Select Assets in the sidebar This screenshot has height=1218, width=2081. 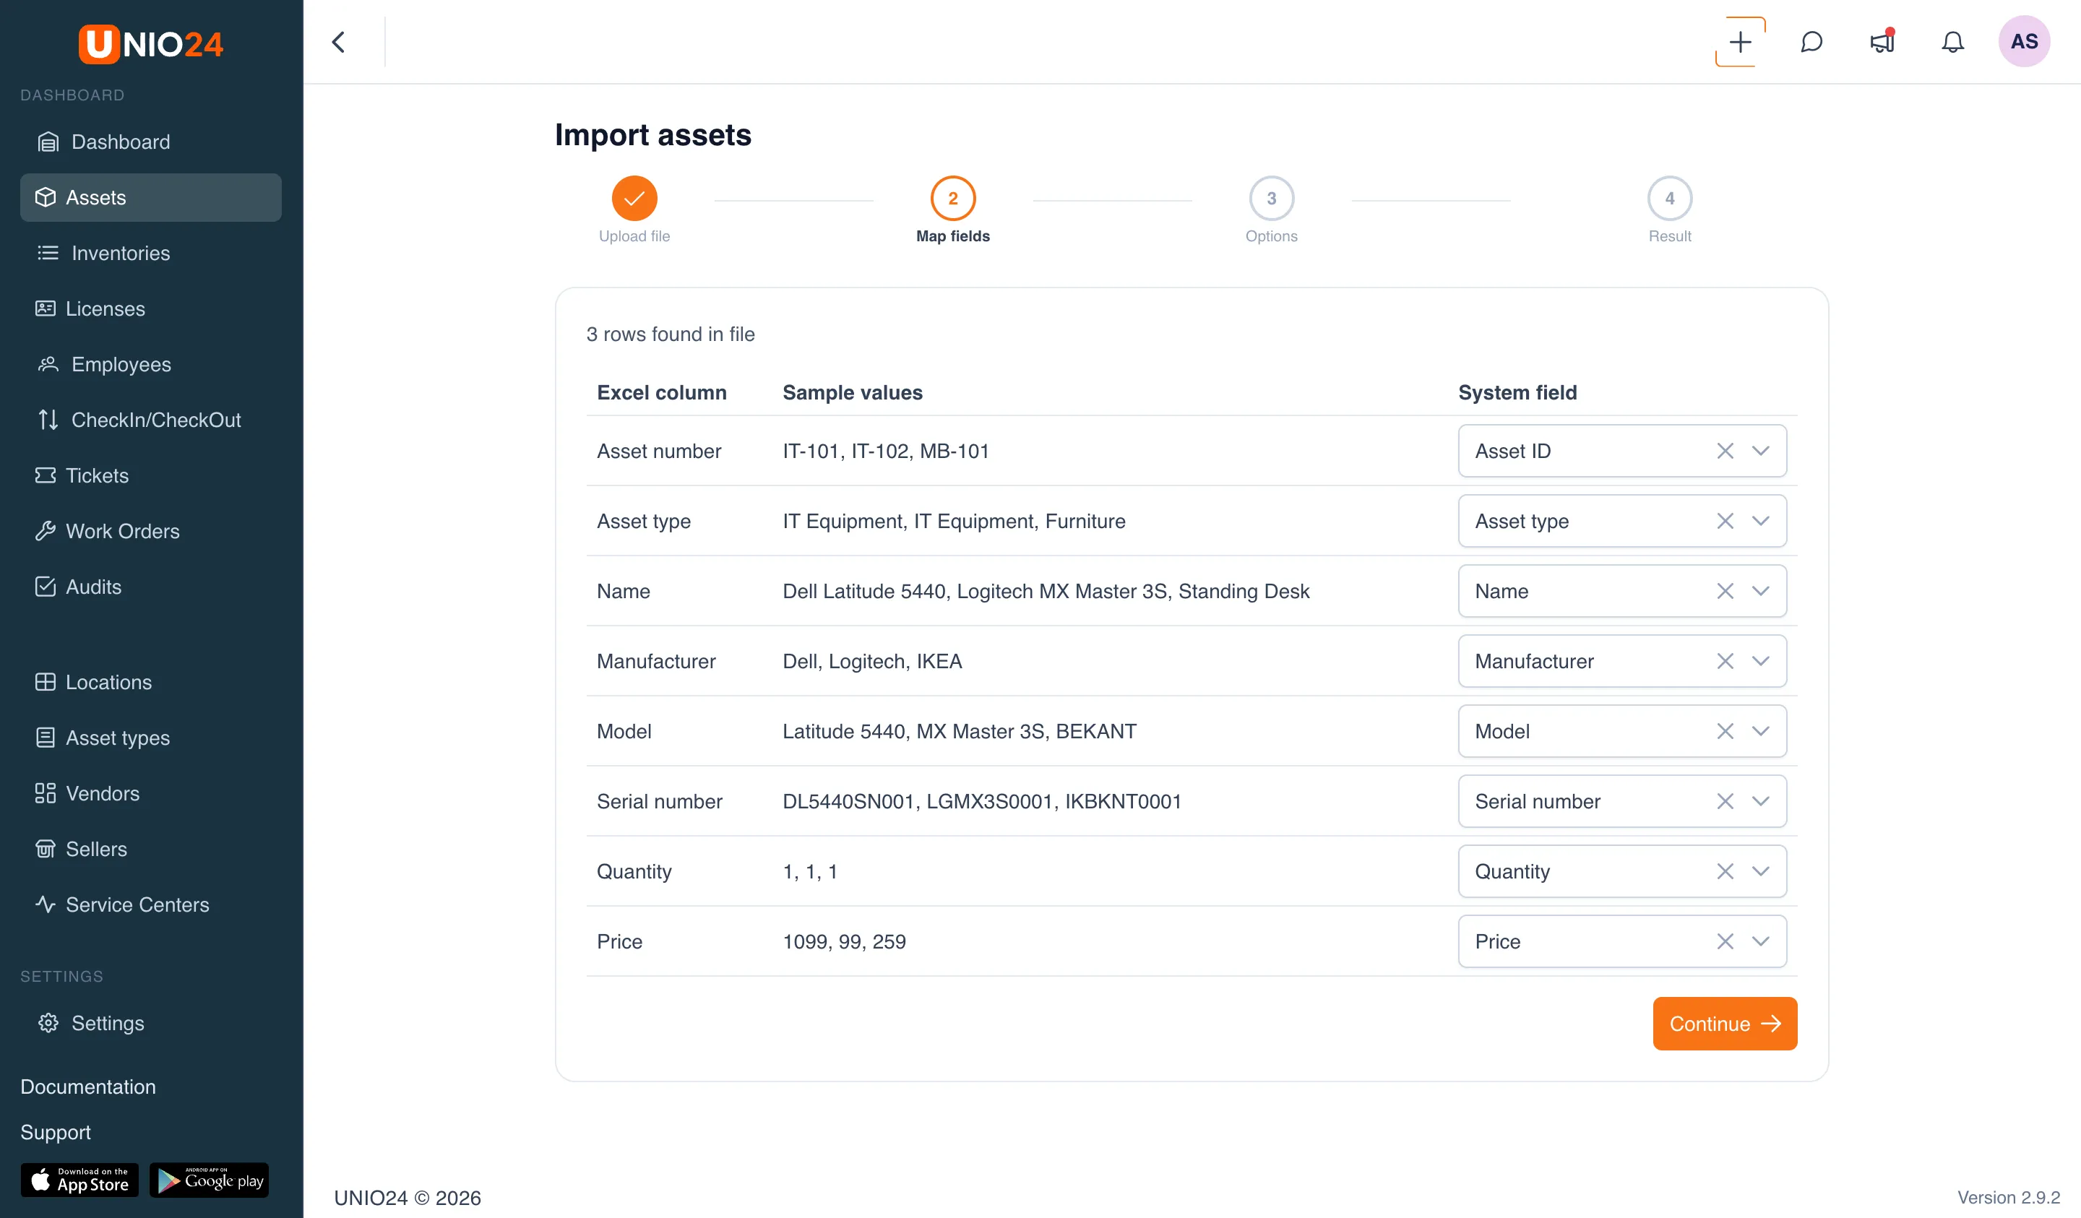coord(151,197)
